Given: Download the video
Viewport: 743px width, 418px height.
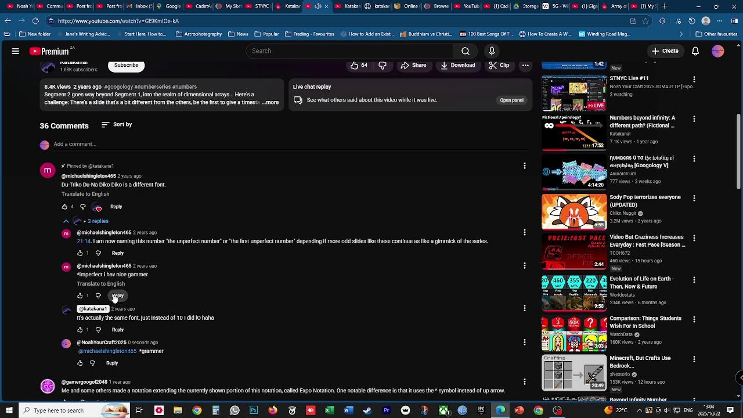Looking at the screenshot, I should (x=457, y=66).
